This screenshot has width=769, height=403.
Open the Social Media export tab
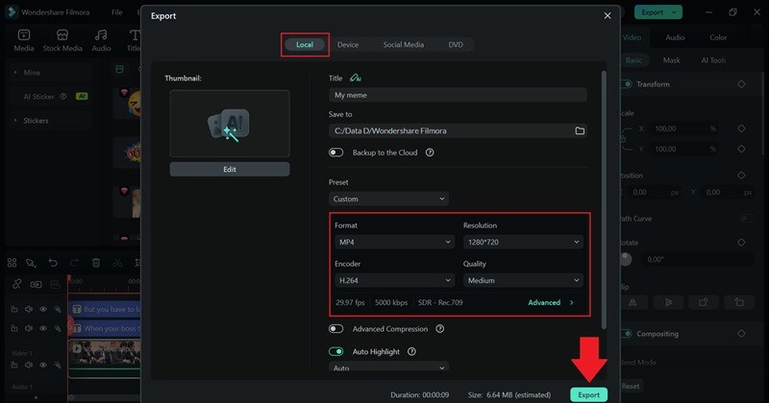pos(403,44)
